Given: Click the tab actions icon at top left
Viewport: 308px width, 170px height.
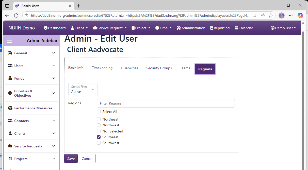Looking at the screenshot, I should pos(7,6).
